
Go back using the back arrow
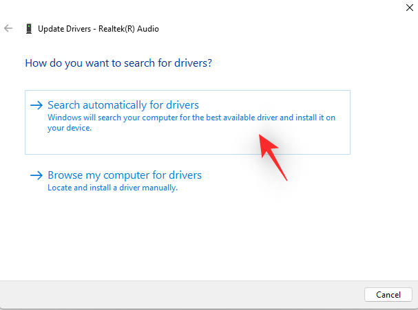[x=8, y=28]
